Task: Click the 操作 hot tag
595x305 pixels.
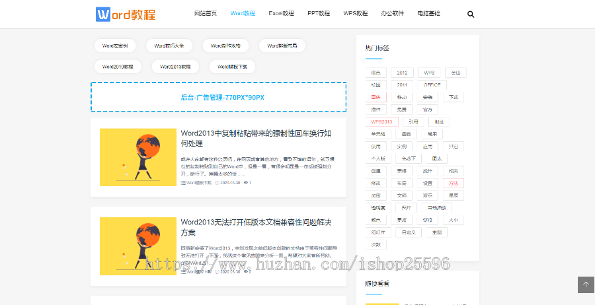Action: pos(427,171)
